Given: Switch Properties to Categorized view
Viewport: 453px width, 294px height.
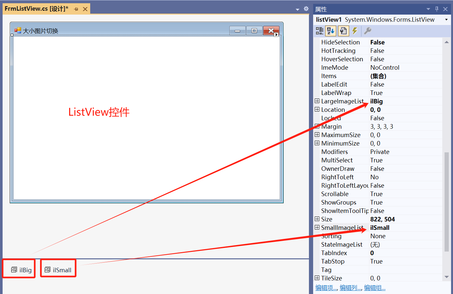Looking at the screenshot, I should 320,31.
